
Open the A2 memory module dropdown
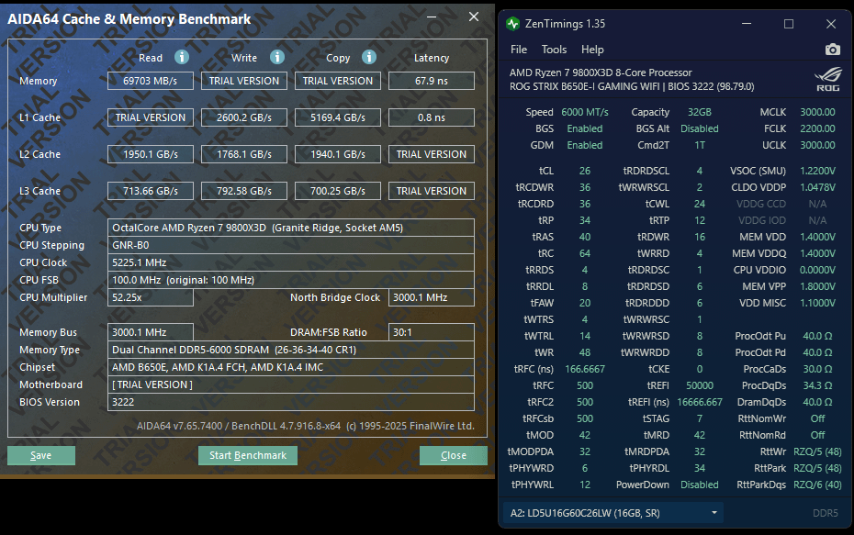(613, 513)
